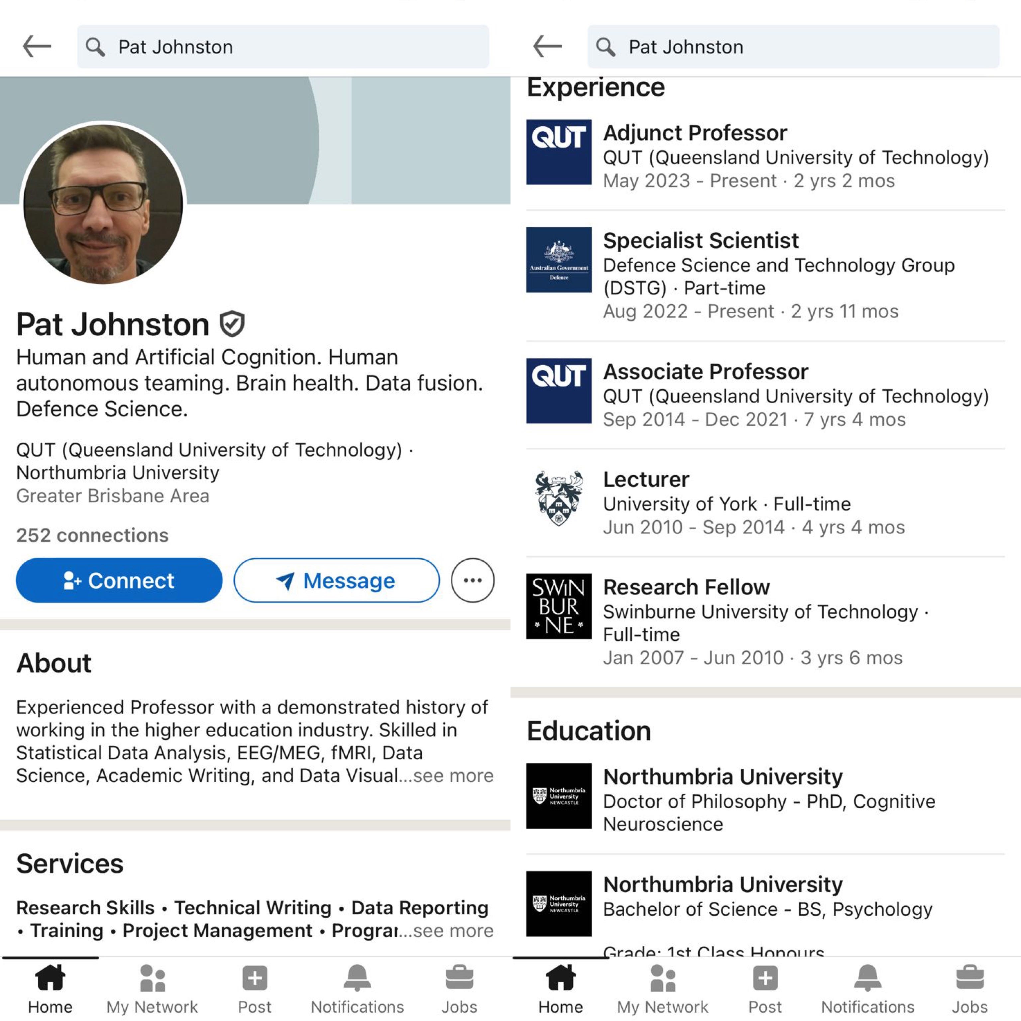Focus the Pat Johnston search field on the left screen
This screenshot has width=1021, height=1021.
[x=283, y=47]
